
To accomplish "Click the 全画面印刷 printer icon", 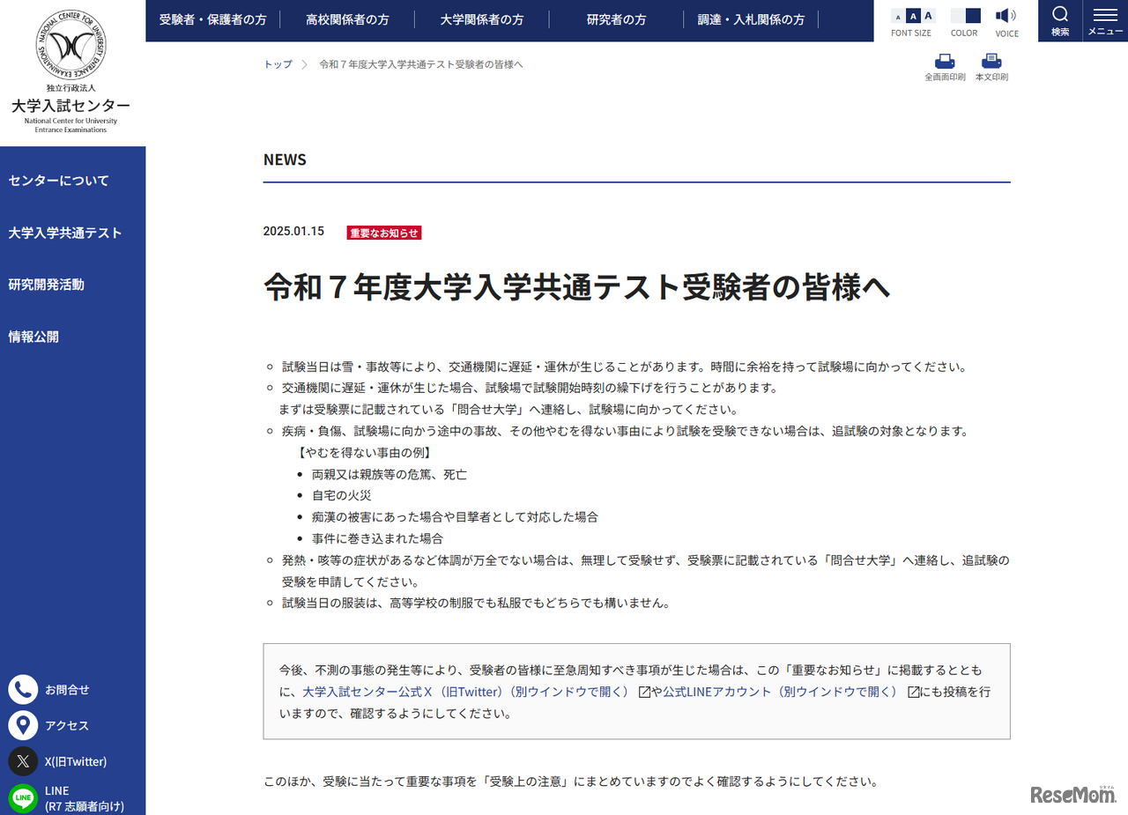I will pyautogui.click(x=944, y=60).
